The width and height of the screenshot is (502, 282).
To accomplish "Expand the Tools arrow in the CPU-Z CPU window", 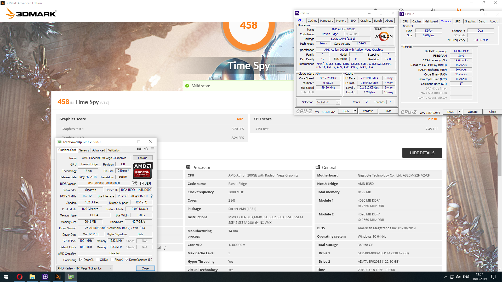I will coord(355,111).
